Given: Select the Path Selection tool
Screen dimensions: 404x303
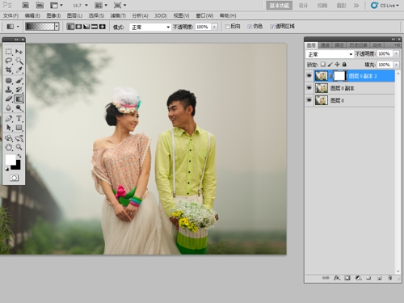Looking at the screenshot, I should (9, 128).
